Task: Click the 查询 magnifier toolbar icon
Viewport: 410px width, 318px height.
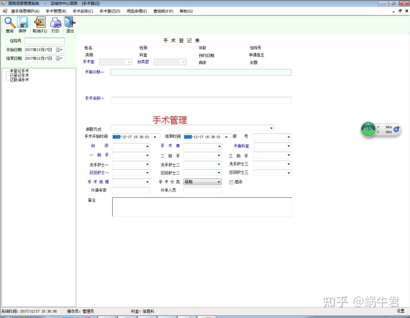Action: [x=10, y=22]
